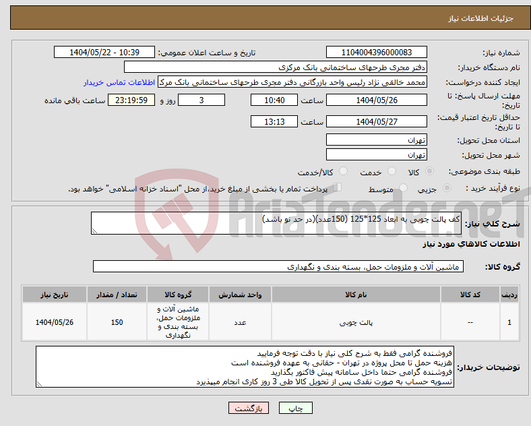Click the اطلاعات کالاهای مورد نیاز heading
This screenshot has height=426, width=531.
471,244
